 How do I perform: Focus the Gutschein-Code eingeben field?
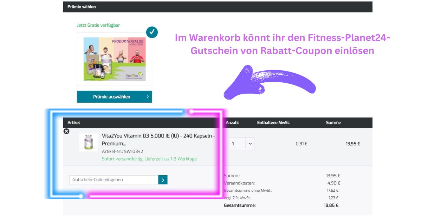tap(114, 180)
